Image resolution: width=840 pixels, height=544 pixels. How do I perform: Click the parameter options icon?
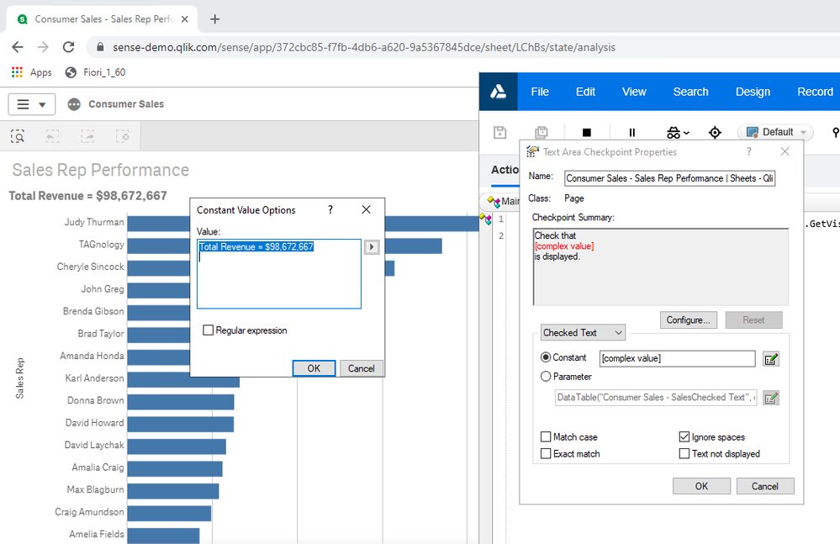pyautogui.click(x=771, y=398)
